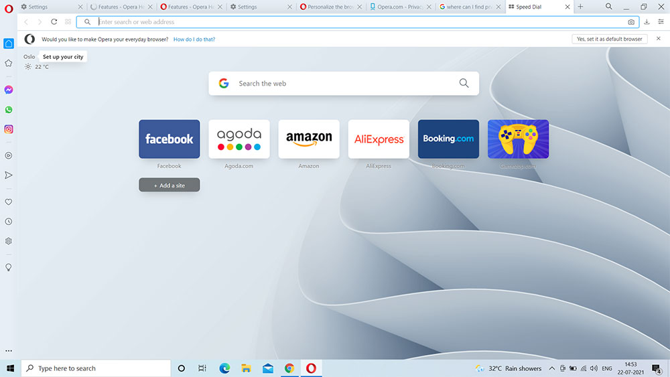Open Pinboards heart icon in sidebar
This screenshot has height=377, width=670.
click(9, 202)
